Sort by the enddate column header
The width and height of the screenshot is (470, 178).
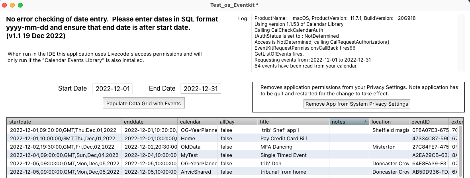coord(149,122)
